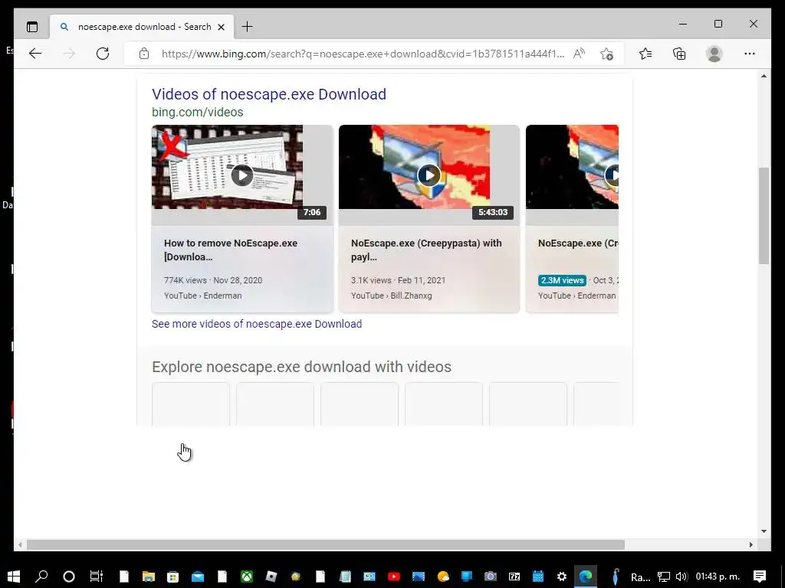
Task: Open Mail app from taskbar
Action: [x=198, y=577]
